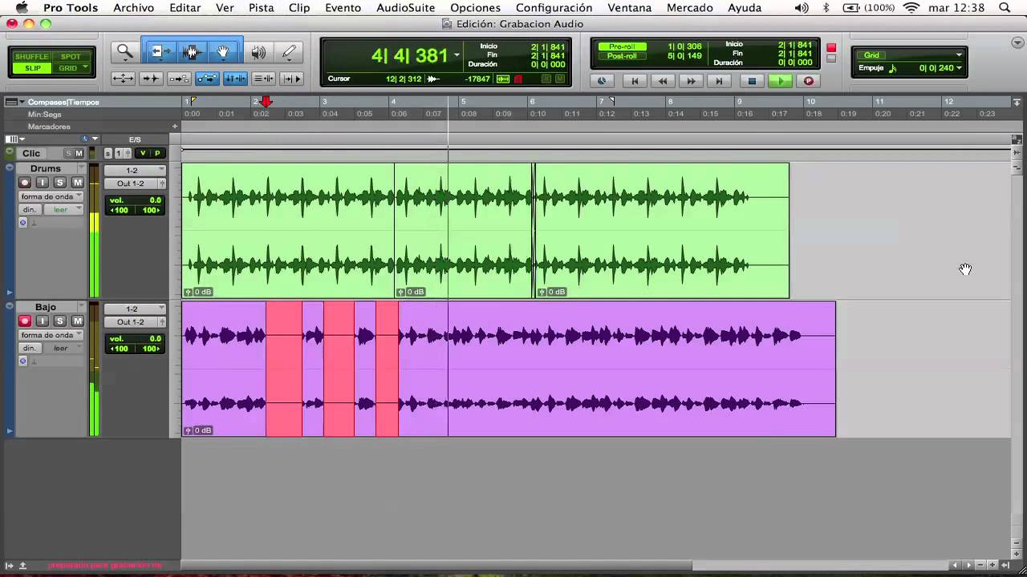
Task: Click the Bajo track name button
Action: click(46, 307)
